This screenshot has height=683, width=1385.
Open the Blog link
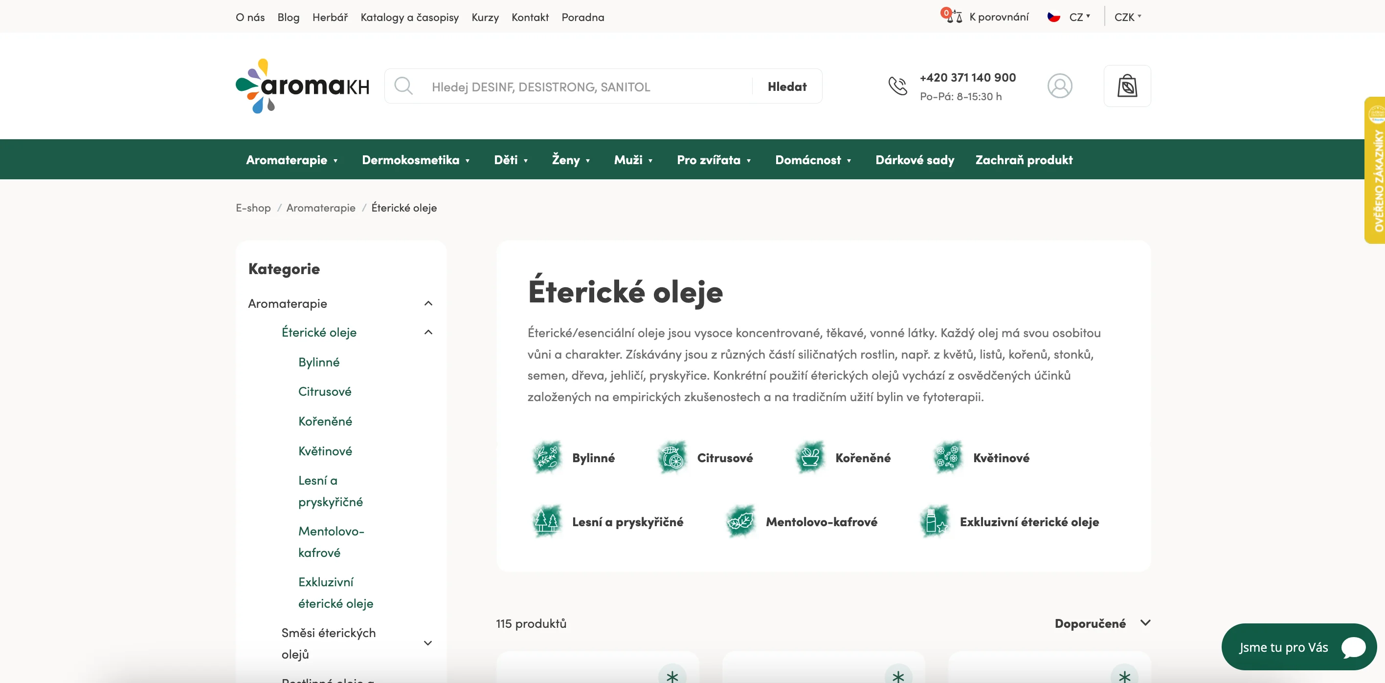(x=288, y=17)
